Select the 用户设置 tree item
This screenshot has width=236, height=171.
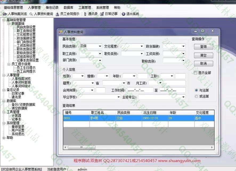[18, 130]
